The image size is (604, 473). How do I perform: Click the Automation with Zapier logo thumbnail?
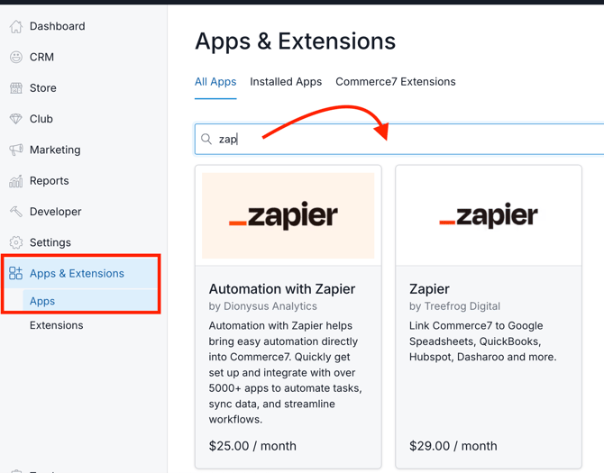point(288,216)
